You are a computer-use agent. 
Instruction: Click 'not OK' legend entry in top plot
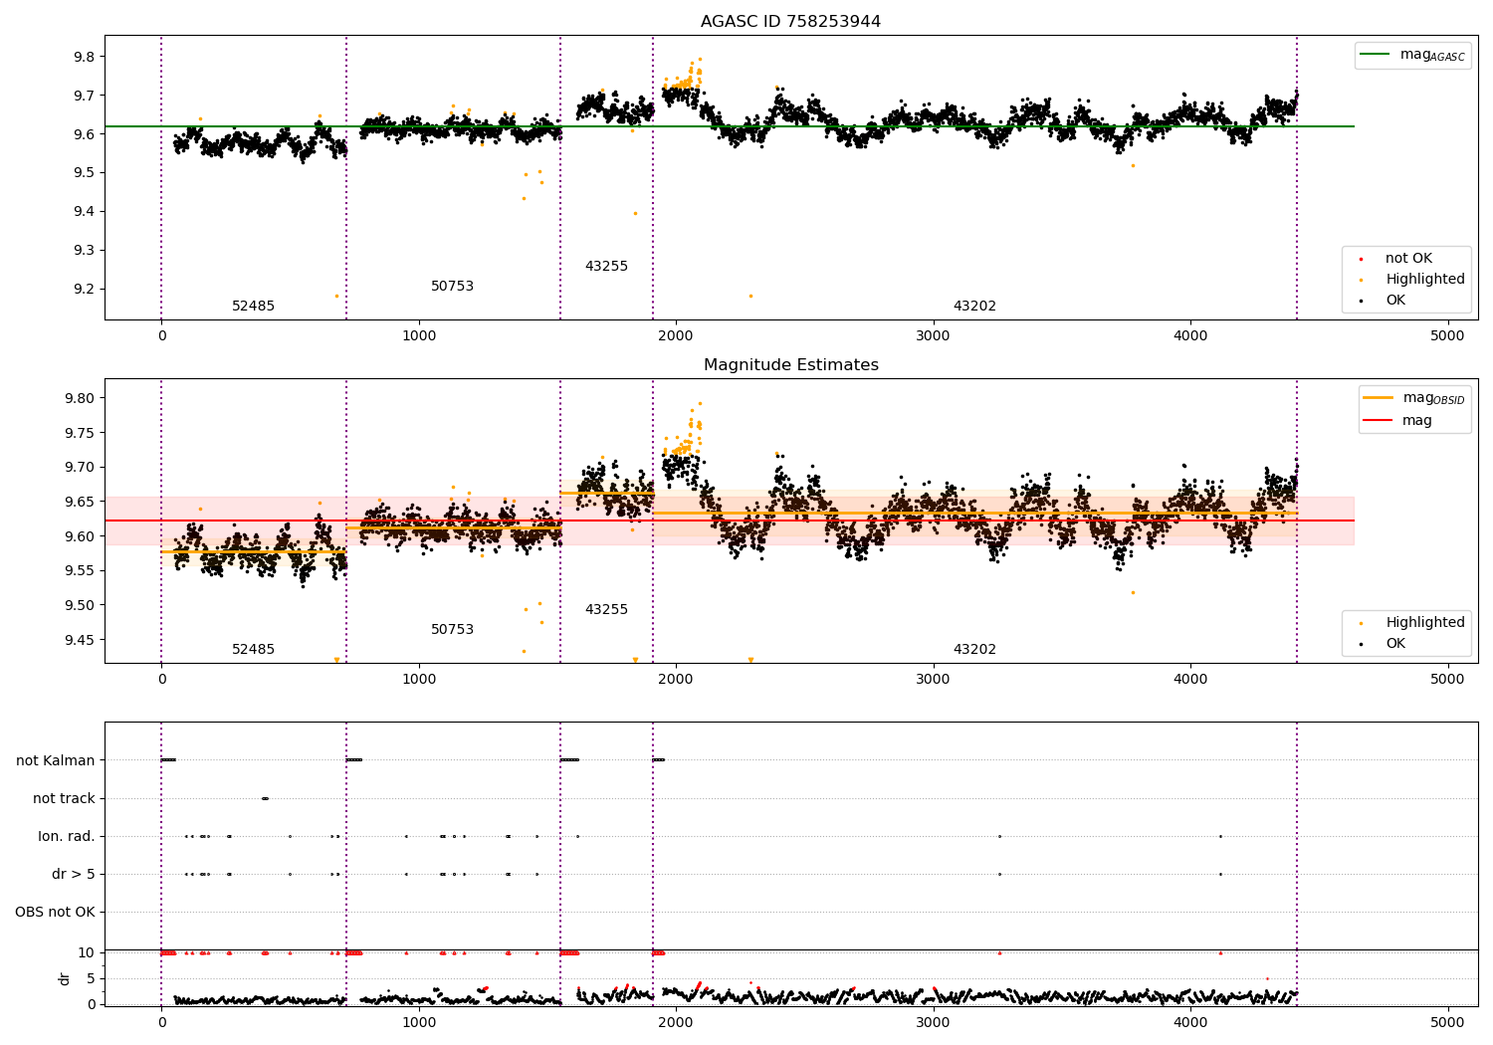coord(1408,259)
